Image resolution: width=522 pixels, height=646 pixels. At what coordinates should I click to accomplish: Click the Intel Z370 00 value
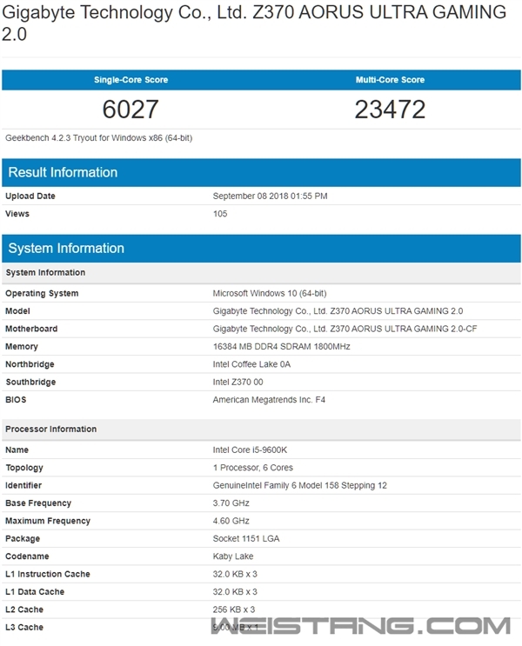tap(238, 382)
